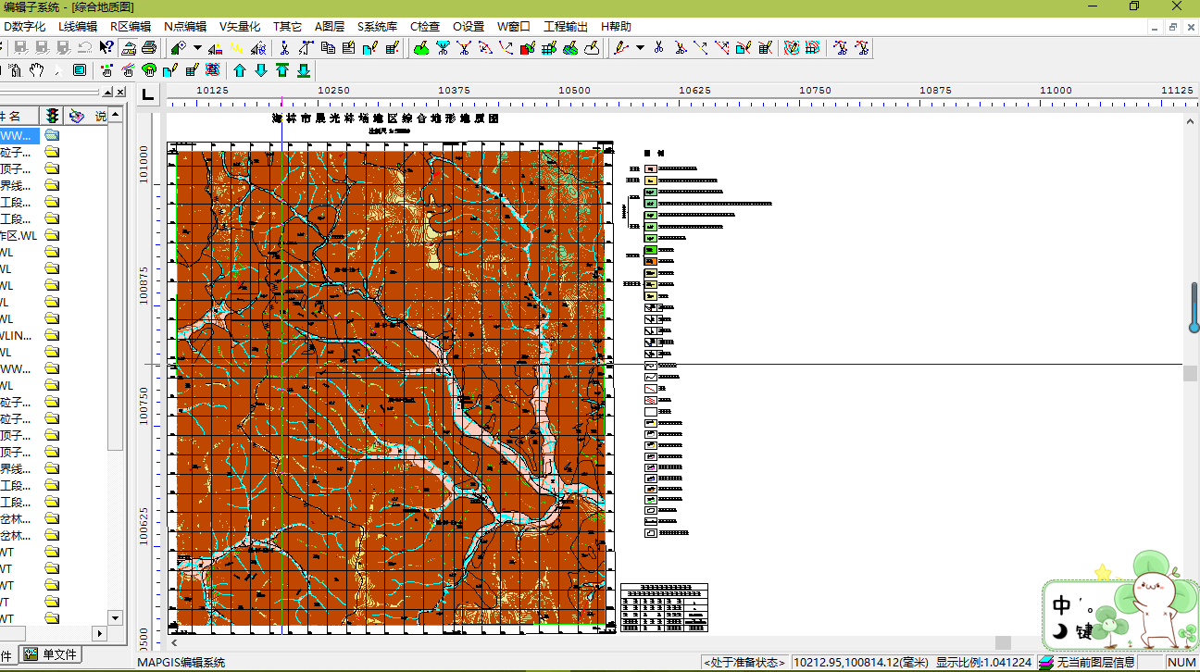Screen dimensions: 1200x672
Task: Click the traffic light column header
Action: point(53,116)
